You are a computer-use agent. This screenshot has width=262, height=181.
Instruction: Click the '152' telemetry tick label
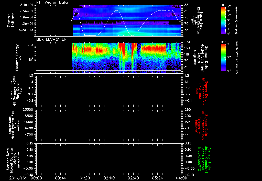tap(187, 122)
